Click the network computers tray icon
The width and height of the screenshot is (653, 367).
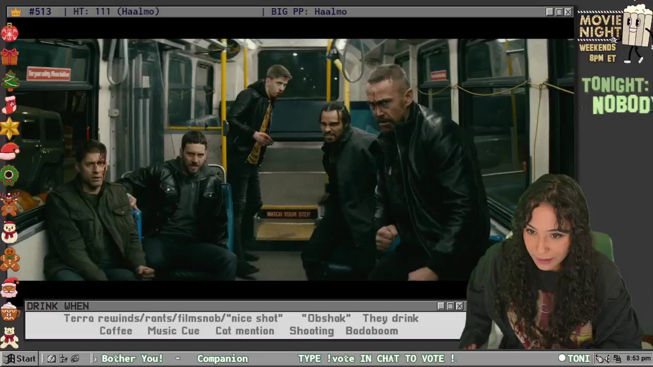[617, 359]
